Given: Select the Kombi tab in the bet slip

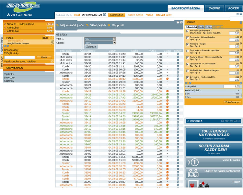Looking at the screenshot, I should (201, 27).
